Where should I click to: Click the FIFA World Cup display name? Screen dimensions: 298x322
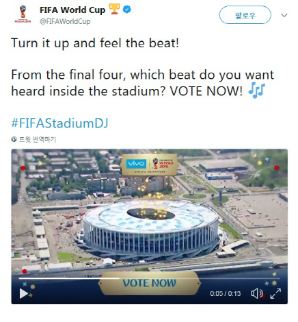72,10
